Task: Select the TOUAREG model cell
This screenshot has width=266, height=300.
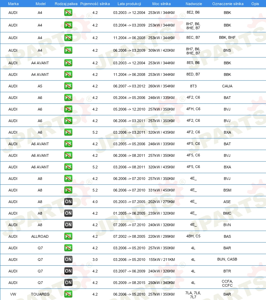Action: pos(40,294)
